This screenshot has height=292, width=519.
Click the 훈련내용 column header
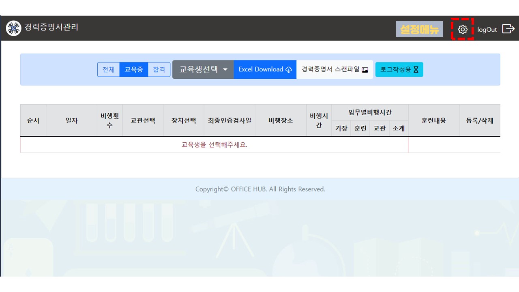pyautogui.click(x=433, y=120)
